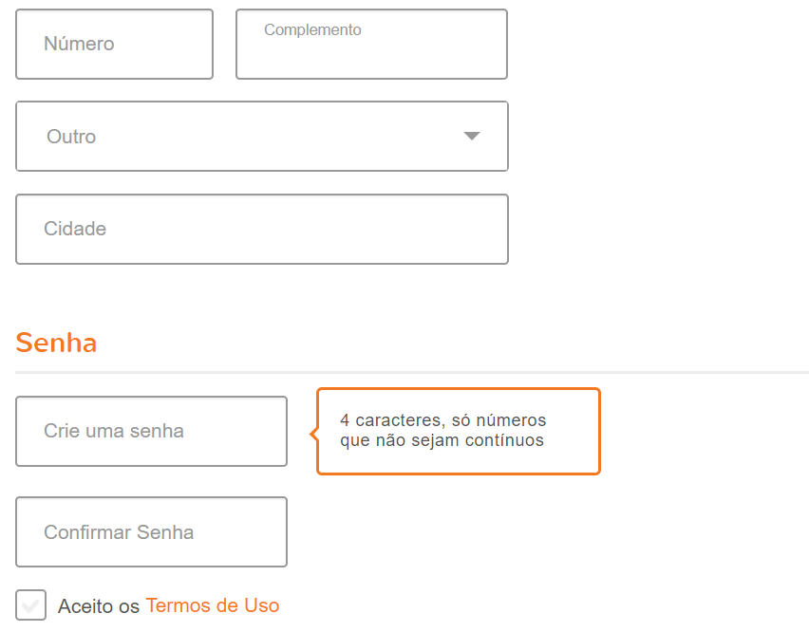Tick the Aceito os Termos checkbox

[x=30, y=604]
